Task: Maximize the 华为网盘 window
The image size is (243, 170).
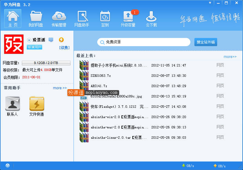Action: pos(226,3)
